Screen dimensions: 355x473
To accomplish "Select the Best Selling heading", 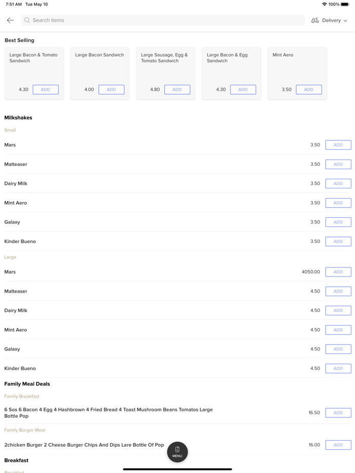I will point(19,40).
